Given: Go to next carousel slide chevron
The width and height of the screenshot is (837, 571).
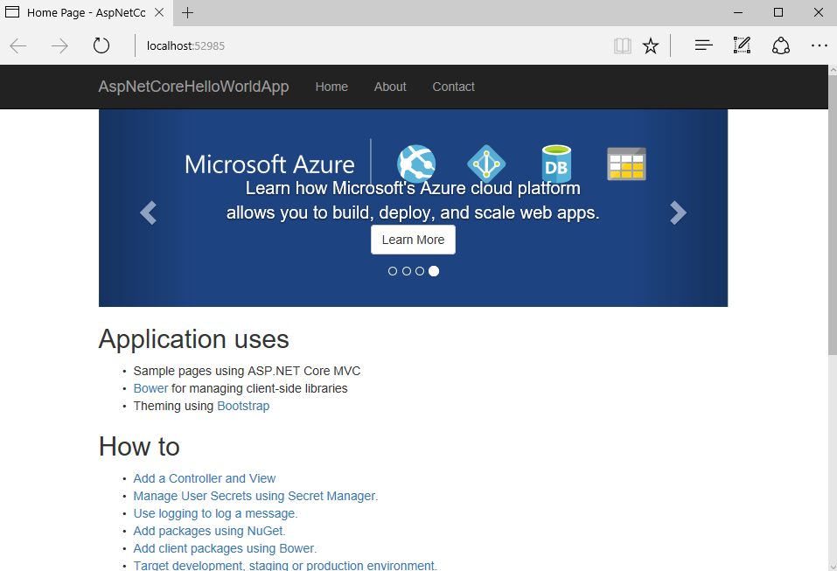Looking at the screenshot, I should [x=678, y=213].
